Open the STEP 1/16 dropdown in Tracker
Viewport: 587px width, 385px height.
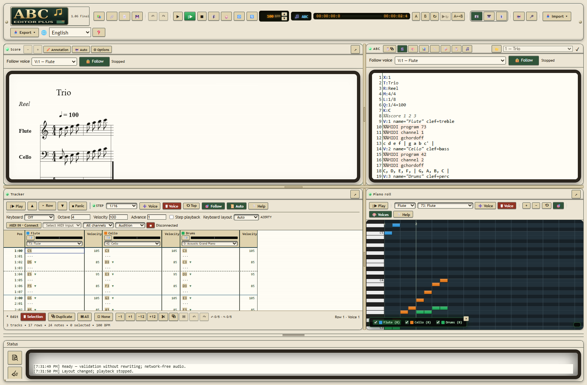point(122,206)
